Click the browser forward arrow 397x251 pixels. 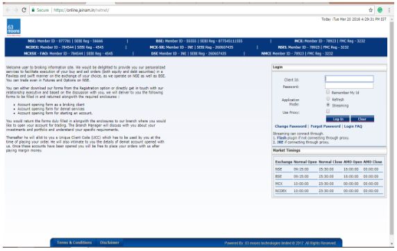16,10
